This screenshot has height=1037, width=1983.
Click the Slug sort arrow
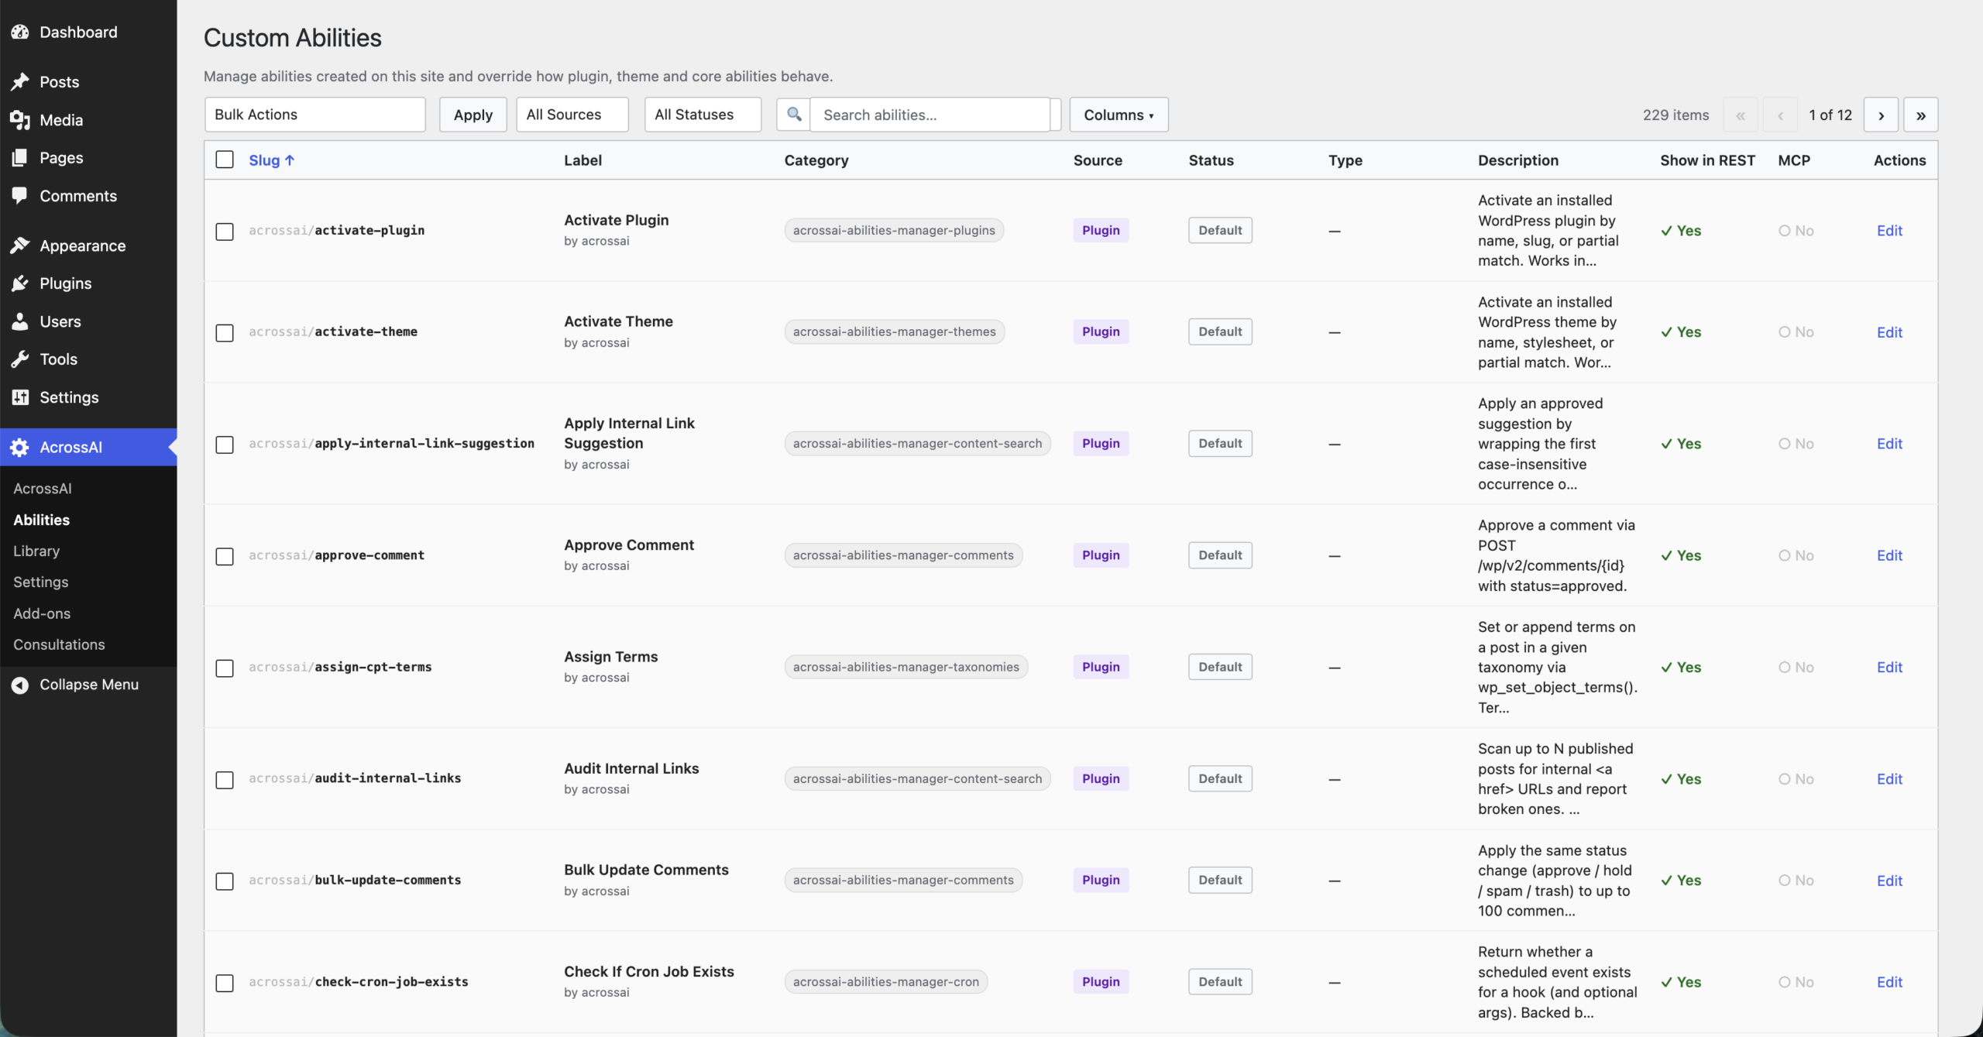coord(290,160)
